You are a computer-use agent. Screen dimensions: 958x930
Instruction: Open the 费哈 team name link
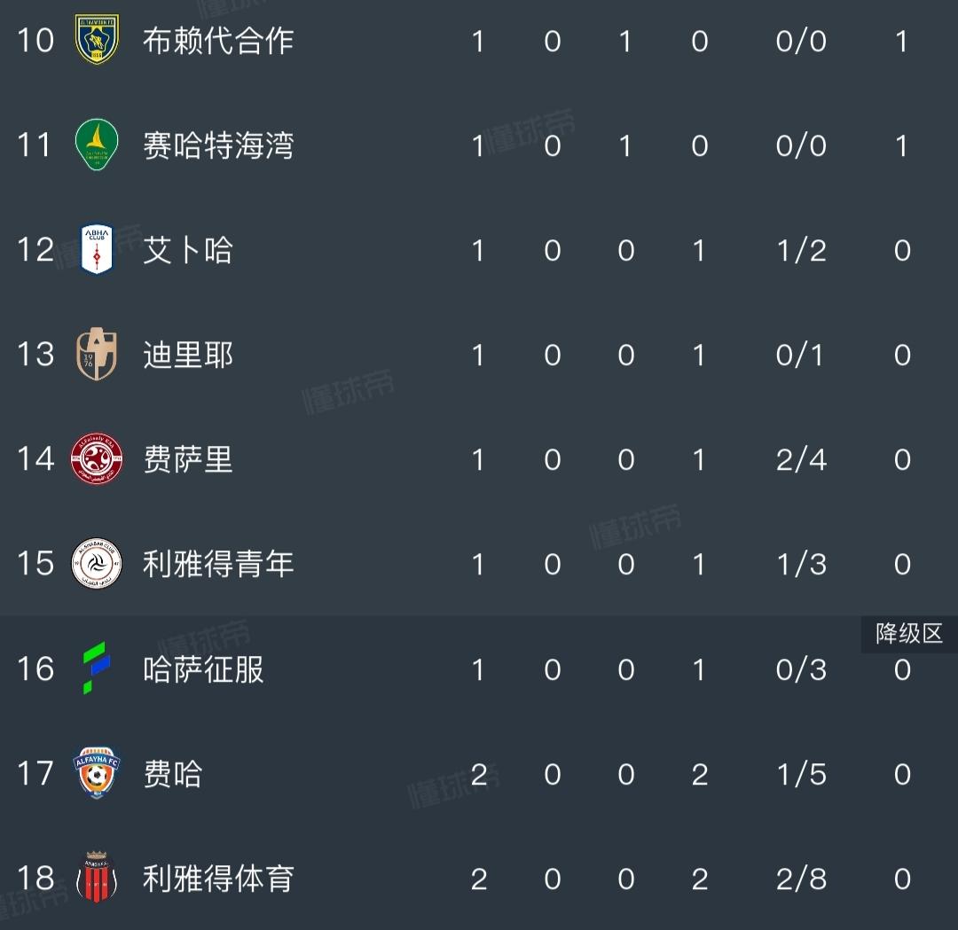pyautogui.click(x=172, y=774)
